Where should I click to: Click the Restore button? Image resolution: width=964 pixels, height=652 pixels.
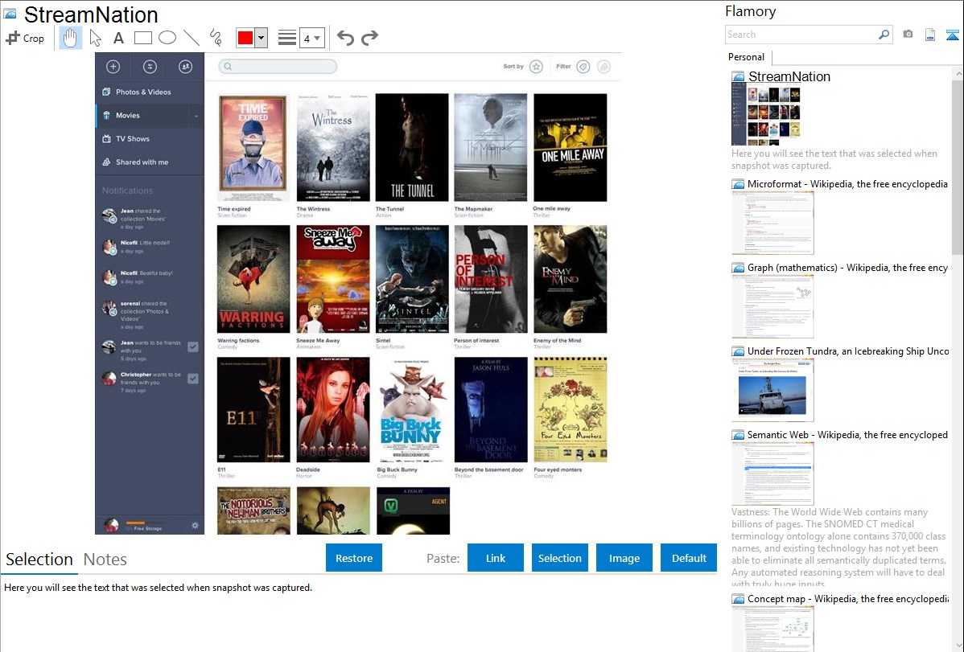[x=354, y=558]
